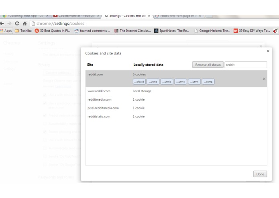Click the Done button
The height and width of the screenshot is (198, 279).
260,174
